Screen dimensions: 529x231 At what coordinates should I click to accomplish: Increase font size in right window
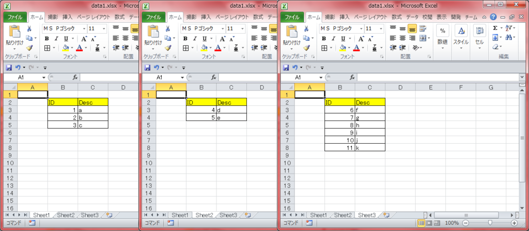361,38
